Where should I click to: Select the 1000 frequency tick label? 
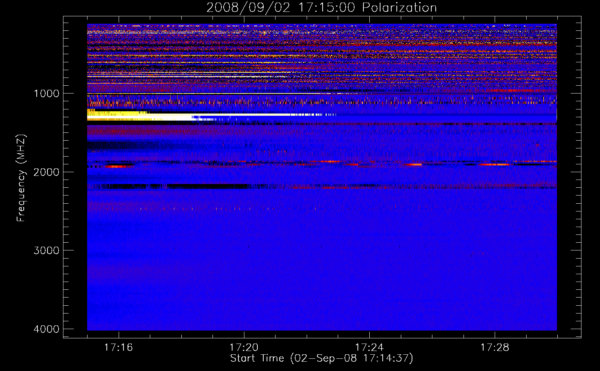pos(46,93)
